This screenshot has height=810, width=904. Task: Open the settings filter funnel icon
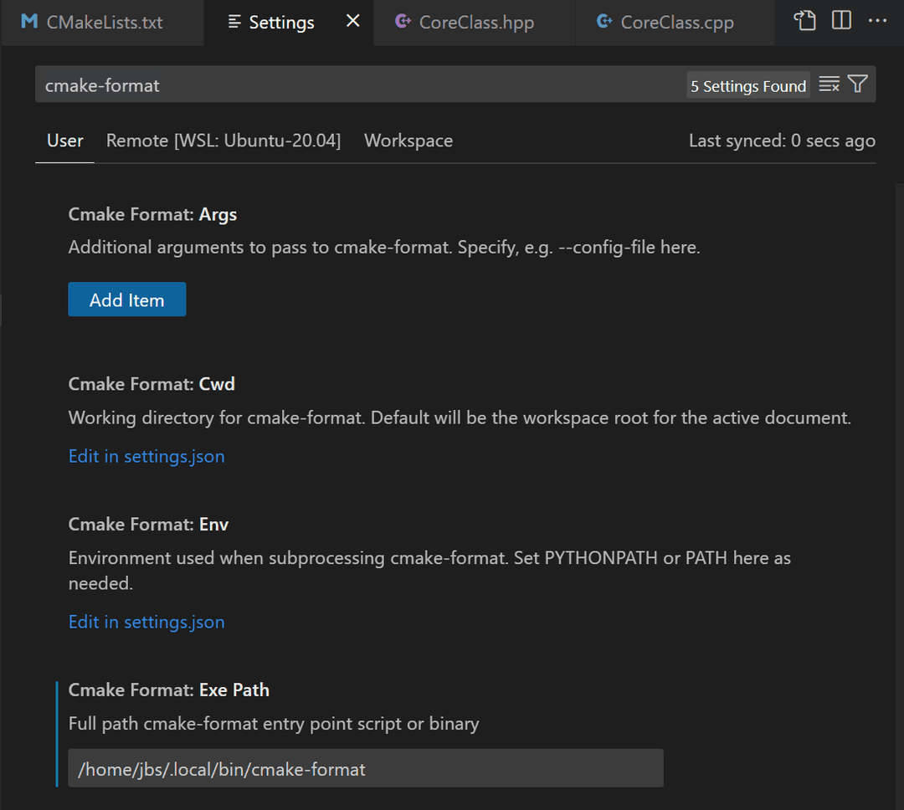[x=857, y=85]
